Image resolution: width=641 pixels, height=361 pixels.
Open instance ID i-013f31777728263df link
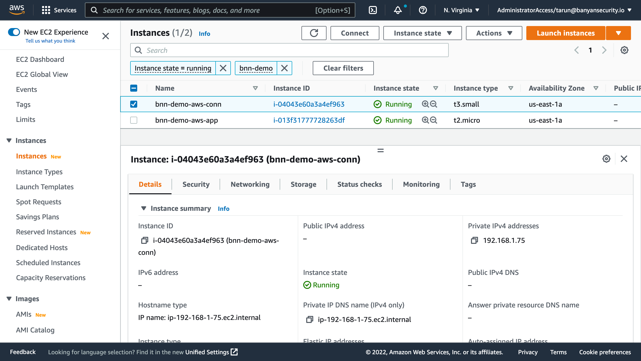click(x=309, y=120)
